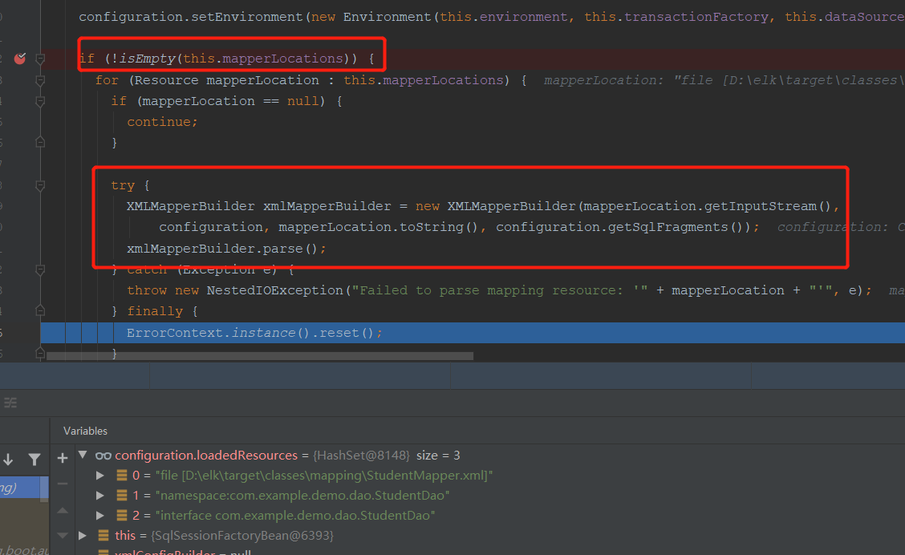The width and height of the screenshot is (905, 555).
Task: Click on 'xmlMapperBuilder.parse();' in the editor
Action: pyautogui.click(x=226, y=249)
